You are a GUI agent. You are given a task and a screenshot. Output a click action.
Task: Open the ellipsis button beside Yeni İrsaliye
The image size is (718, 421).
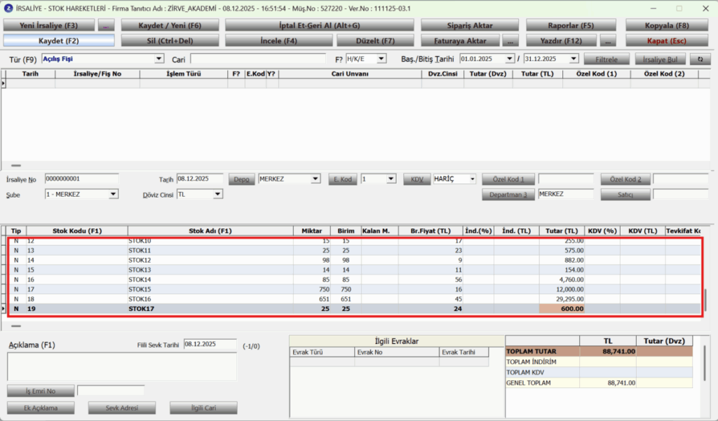point(106,26)
